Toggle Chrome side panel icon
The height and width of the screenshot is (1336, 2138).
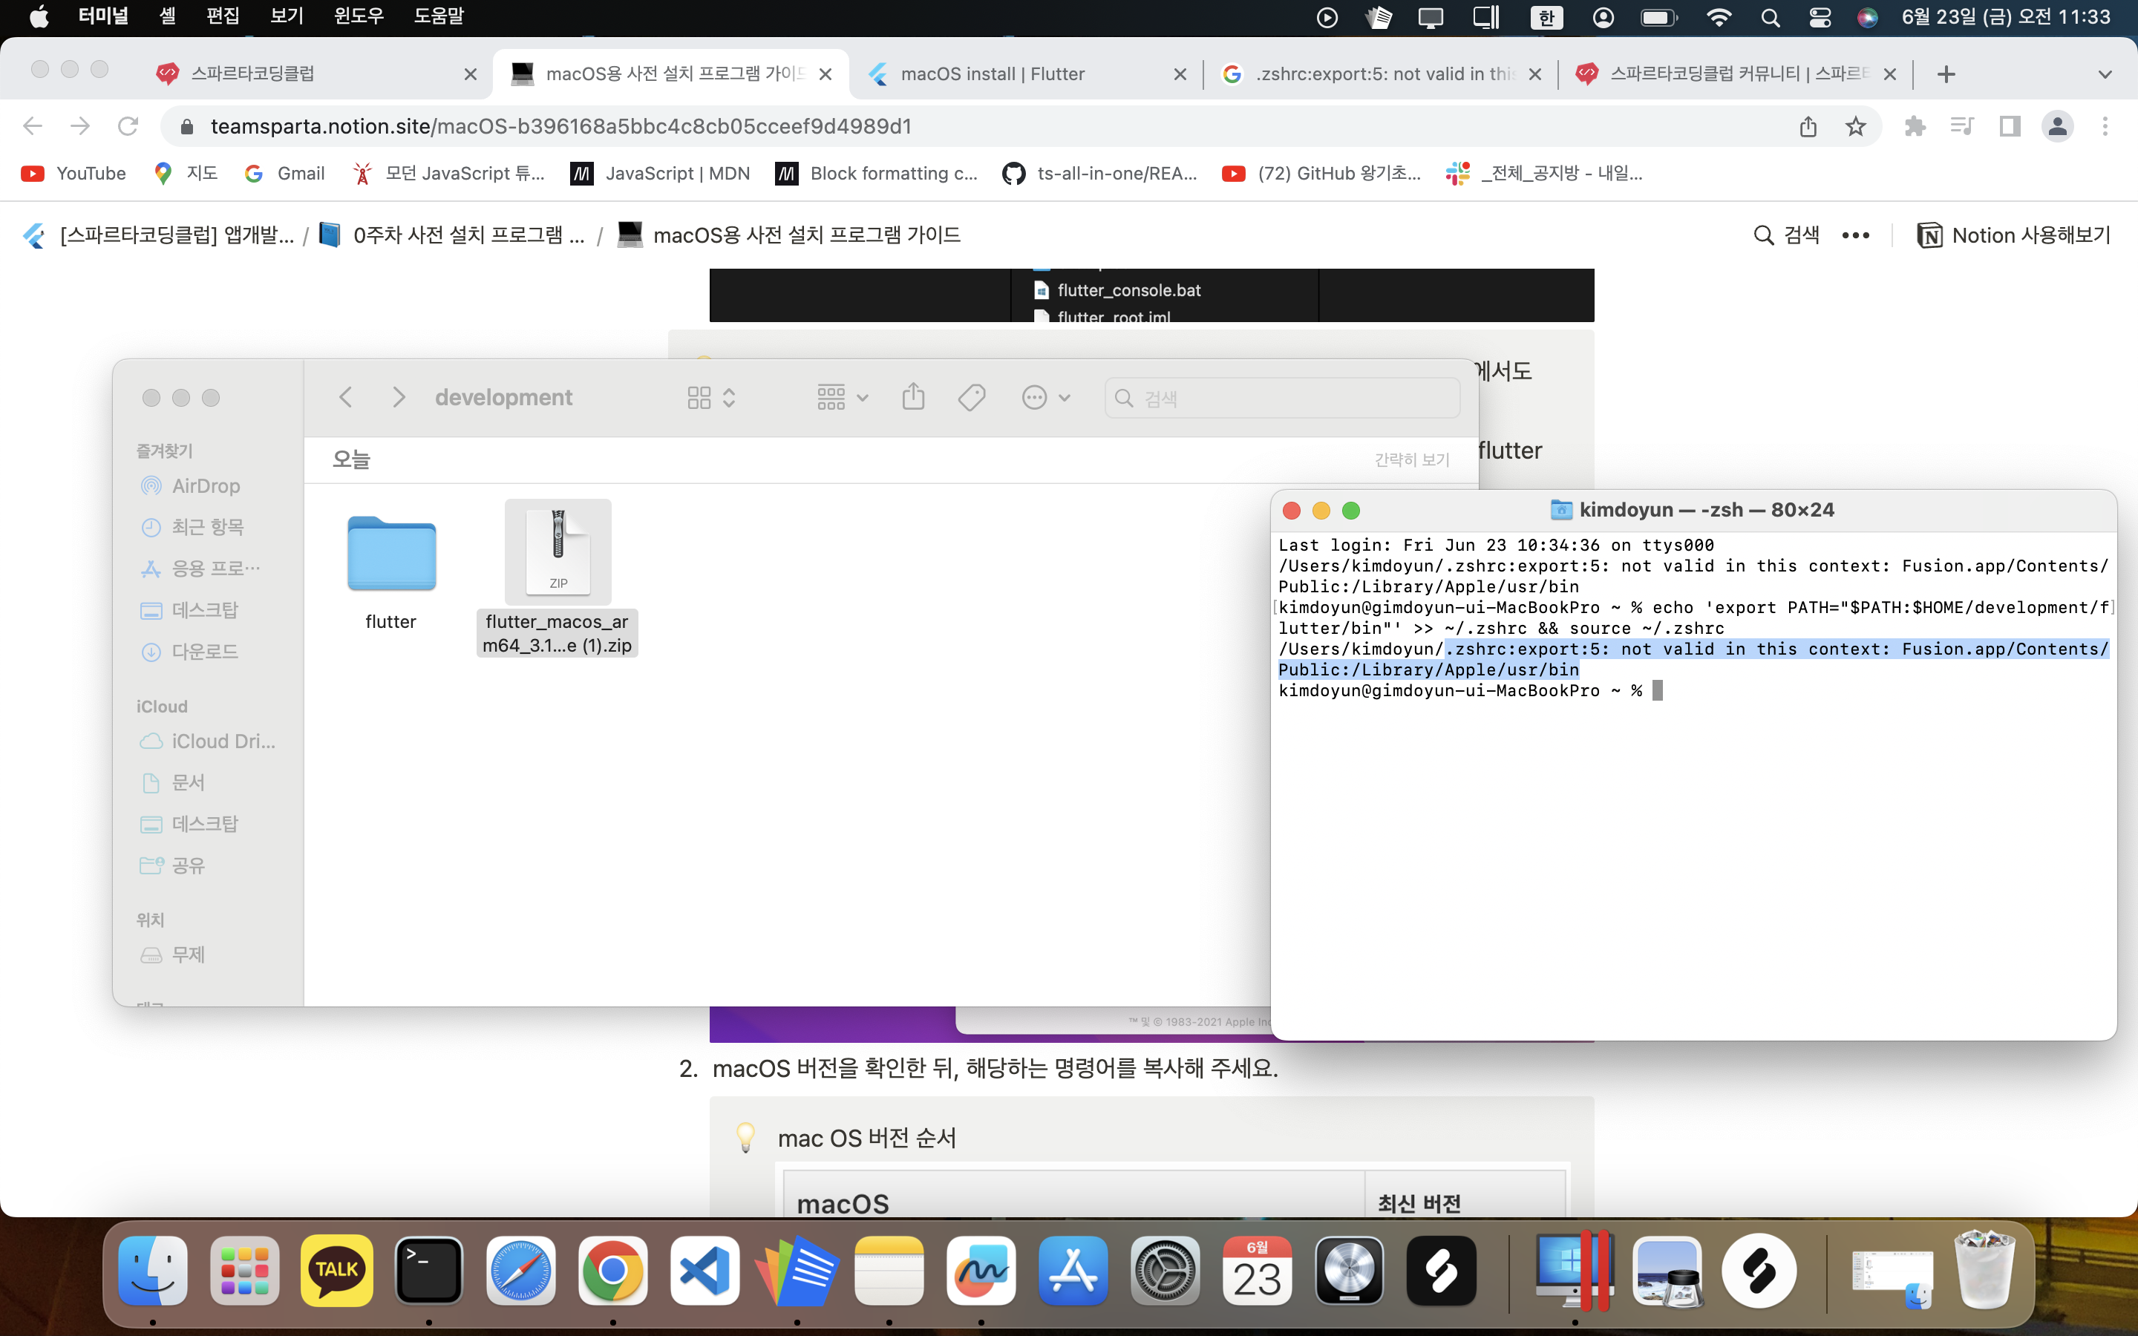click(2010, 126)
